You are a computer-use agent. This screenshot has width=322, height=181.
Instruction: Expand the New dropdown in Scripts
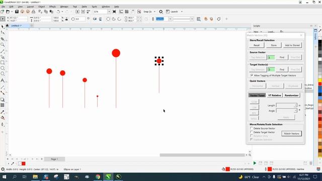tap(261, 32)
